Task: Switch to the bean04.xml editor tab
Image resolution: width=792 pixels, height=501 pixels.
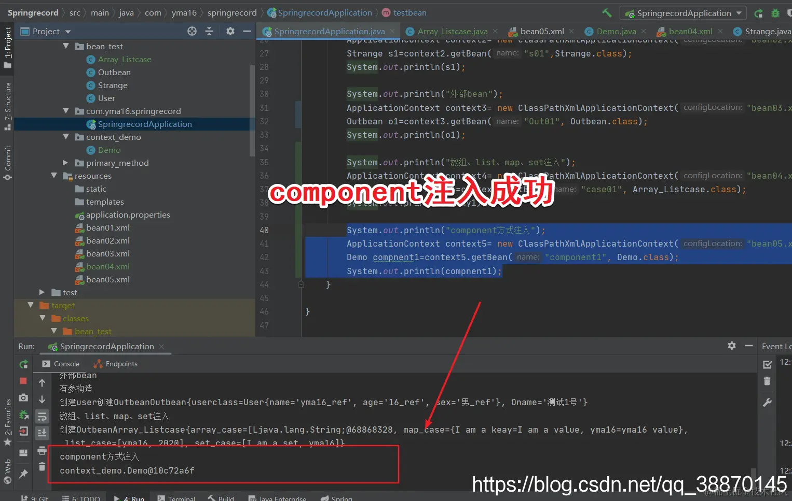Action: 690,31
